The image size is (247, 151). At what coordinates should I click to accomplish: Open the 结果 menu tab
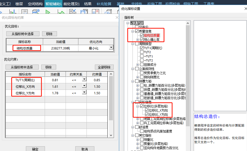[88, 4]
